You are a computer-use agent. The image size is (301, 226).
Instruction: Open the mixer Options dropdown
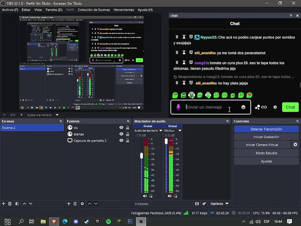pyautogui.click(x=219, y=204)
